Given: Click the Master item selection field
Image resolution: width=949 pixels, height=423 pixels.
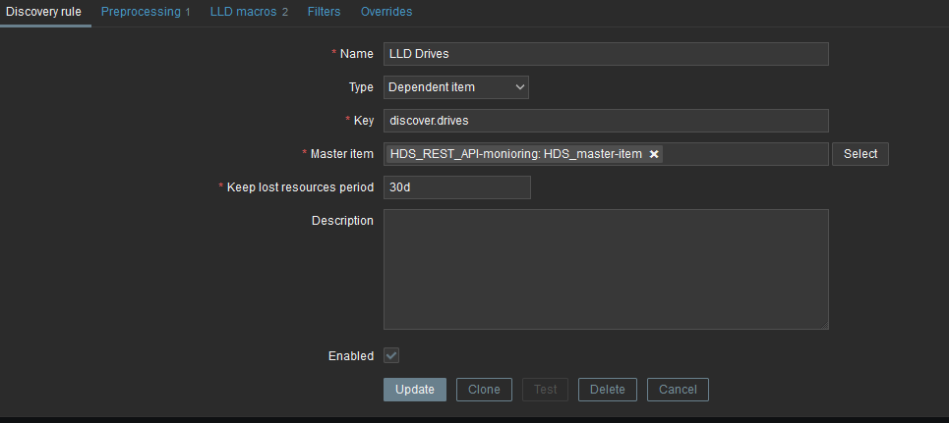Looking at the screenshot, I should 743,154.
